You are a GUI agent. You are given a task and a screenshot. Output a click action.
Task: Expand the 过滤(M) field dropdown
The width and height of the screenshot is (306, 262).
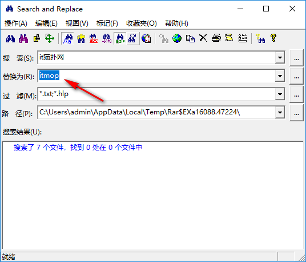point(280,94)
